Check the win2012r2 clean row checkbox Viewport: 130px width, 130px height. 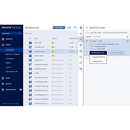point(26,51)
